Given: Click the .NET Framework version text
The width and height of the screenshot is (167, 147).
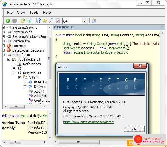Looking at the screenshot, I should click(93, 116).
